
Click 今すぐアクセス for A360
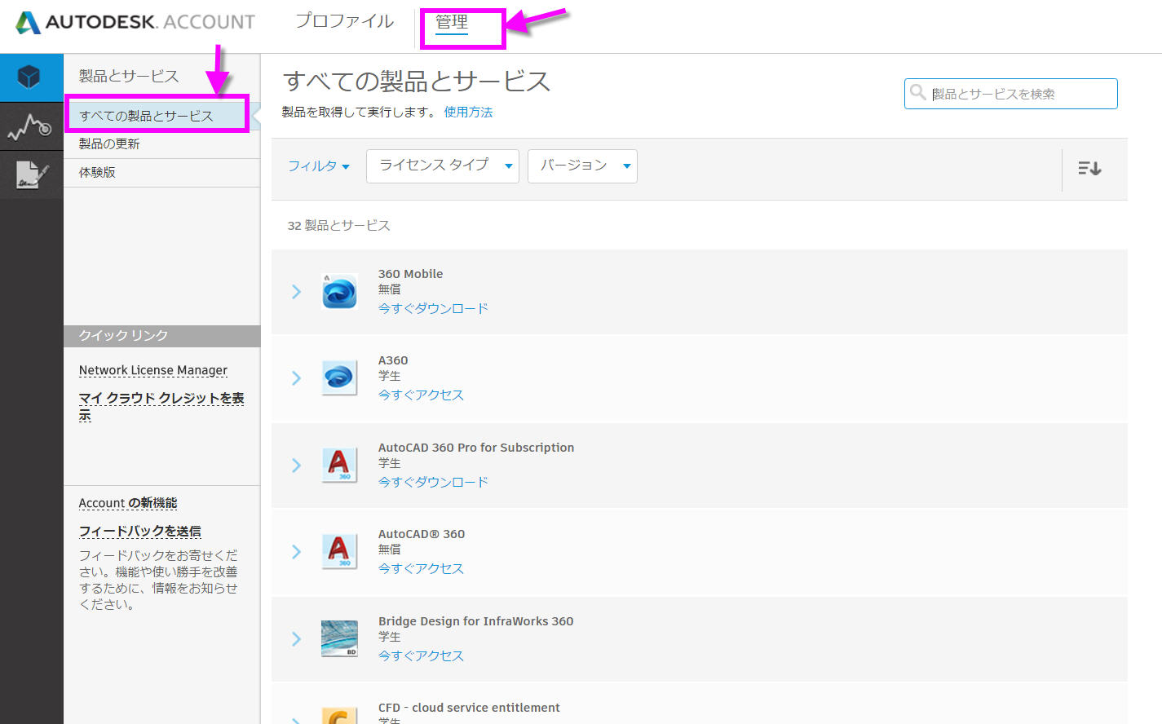click(421, 395)
